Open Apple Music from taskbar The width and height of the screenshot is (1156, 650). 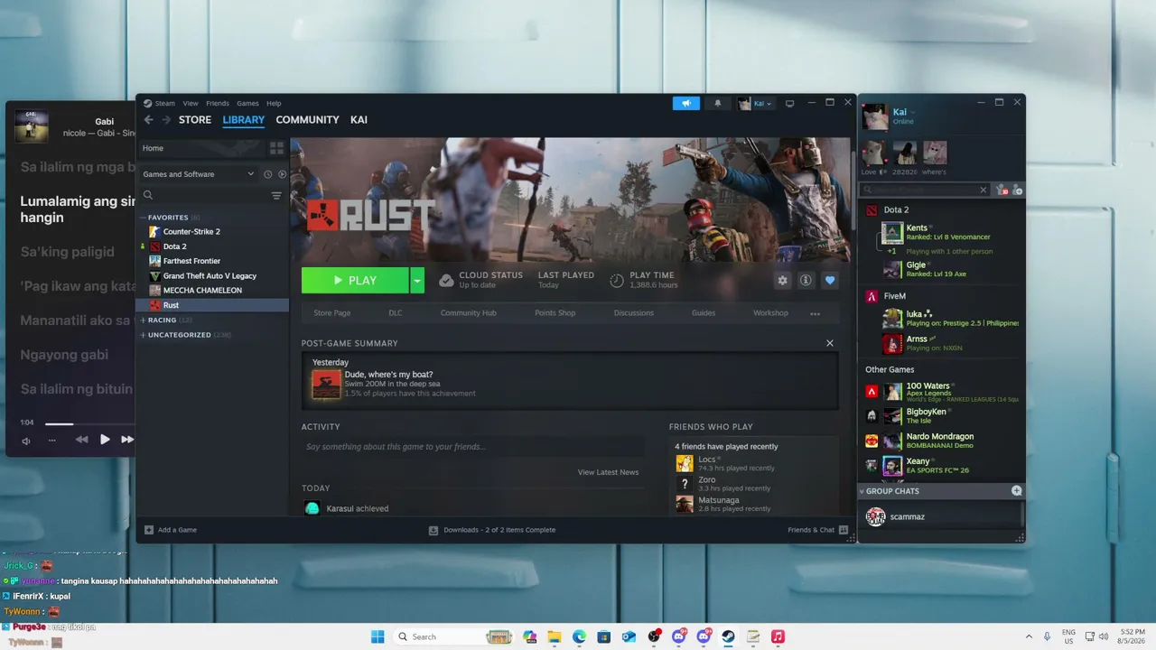(778, 636)
